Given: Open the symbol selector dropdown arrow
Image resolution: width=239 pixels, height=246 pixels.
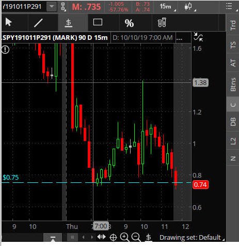Looking at the screenshot, I should point(52,7).
